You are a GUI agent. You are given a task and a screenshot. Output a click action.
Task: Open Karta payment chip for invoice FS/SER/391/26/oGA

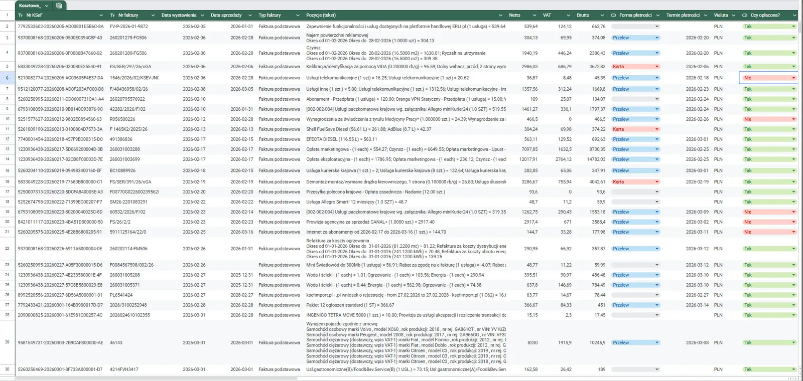[x=635, y=181]
